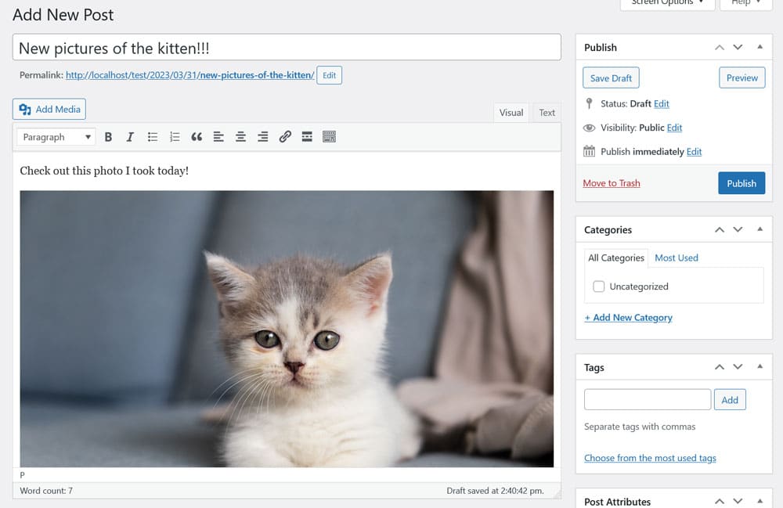Save the post as draft

pos(611,78)
